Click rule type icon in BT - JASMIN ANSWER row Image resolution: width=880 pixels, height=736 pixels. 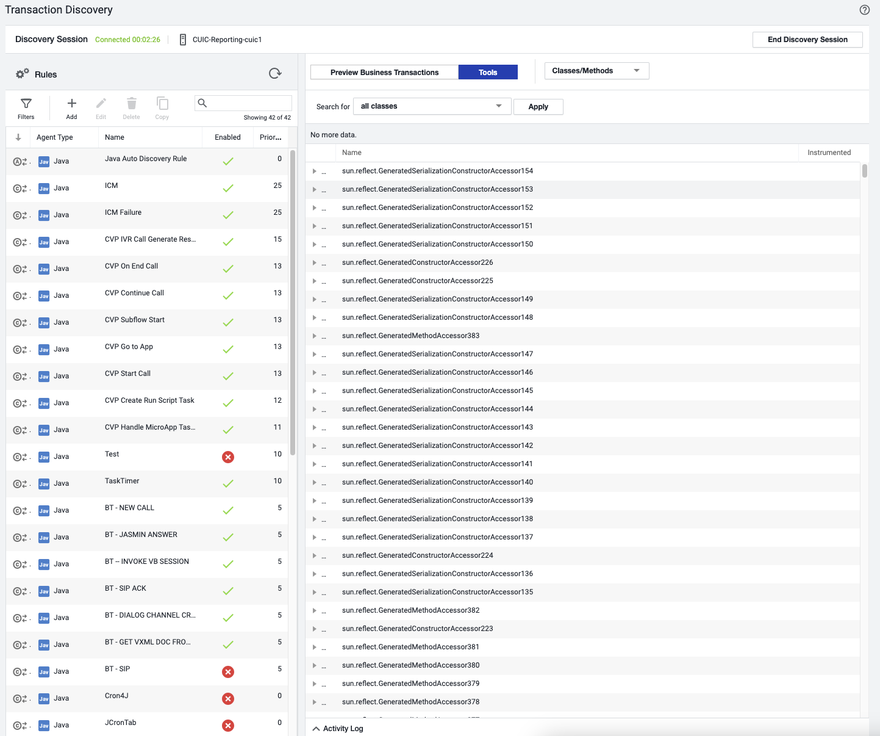21,538
